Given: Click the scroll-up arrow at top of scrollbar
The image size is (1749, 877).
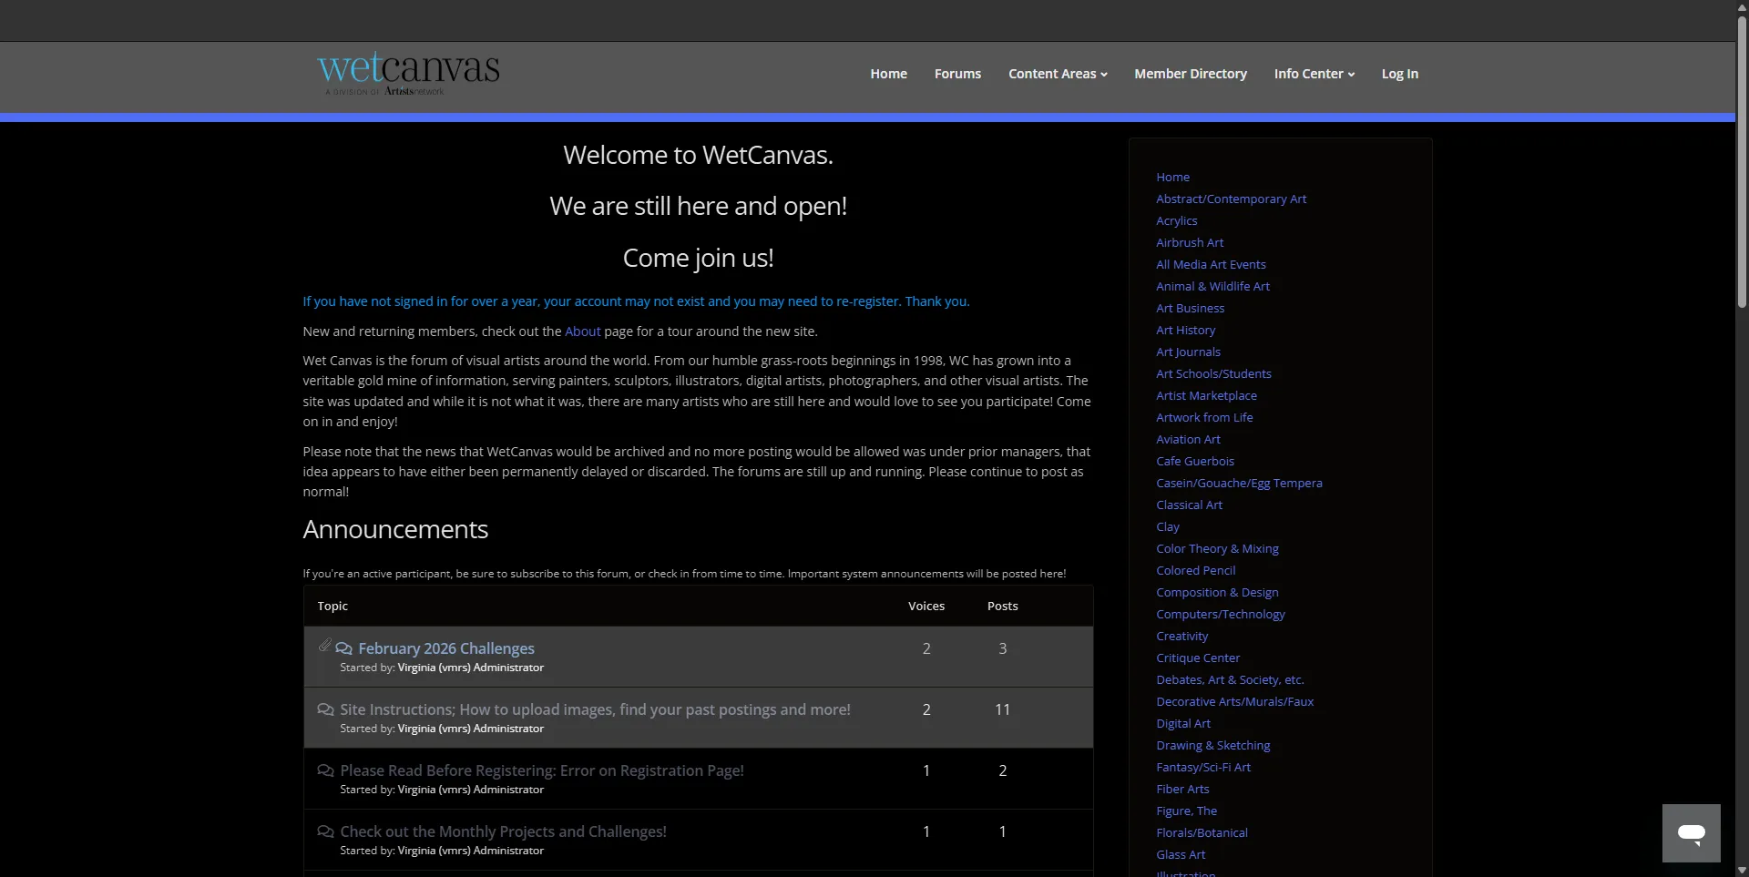Looking at the screenshot, I should click(x=1741, y=7).
